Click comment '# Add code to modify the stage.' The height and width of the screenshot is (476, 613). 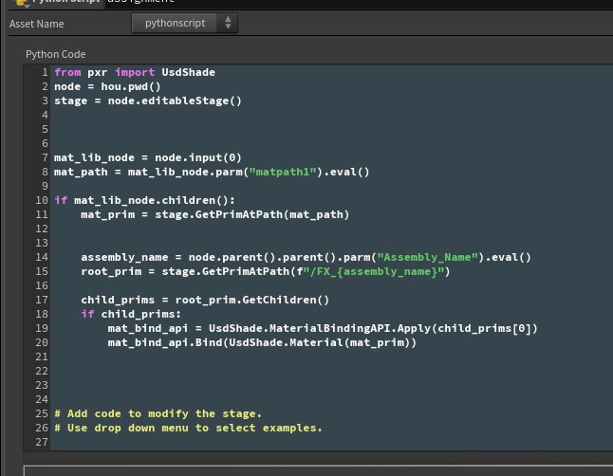tap(158, 413)
